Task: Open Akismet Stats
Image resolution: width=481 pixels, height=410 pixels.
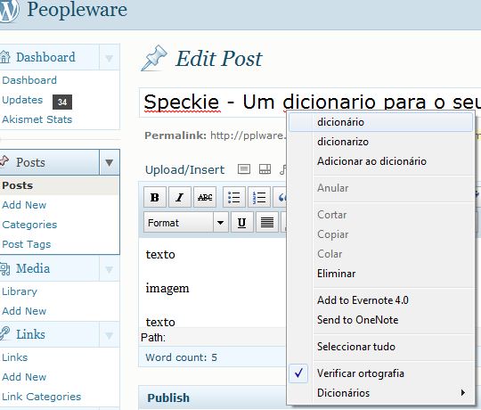Action: 37,119
